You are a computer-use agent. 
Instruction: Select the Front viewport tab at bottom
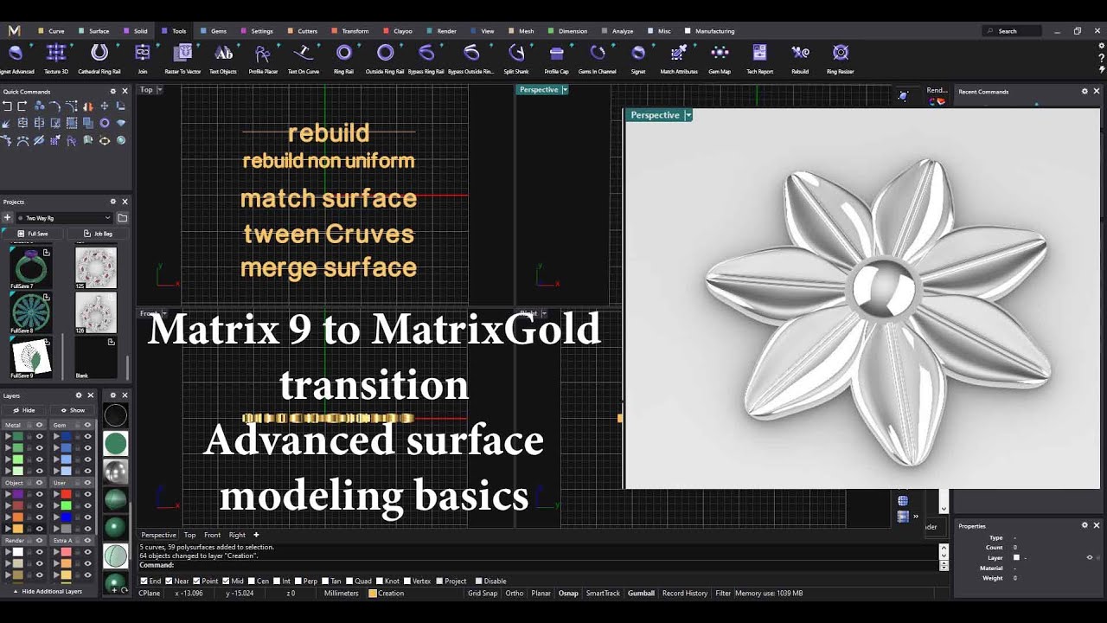(213, 535)
